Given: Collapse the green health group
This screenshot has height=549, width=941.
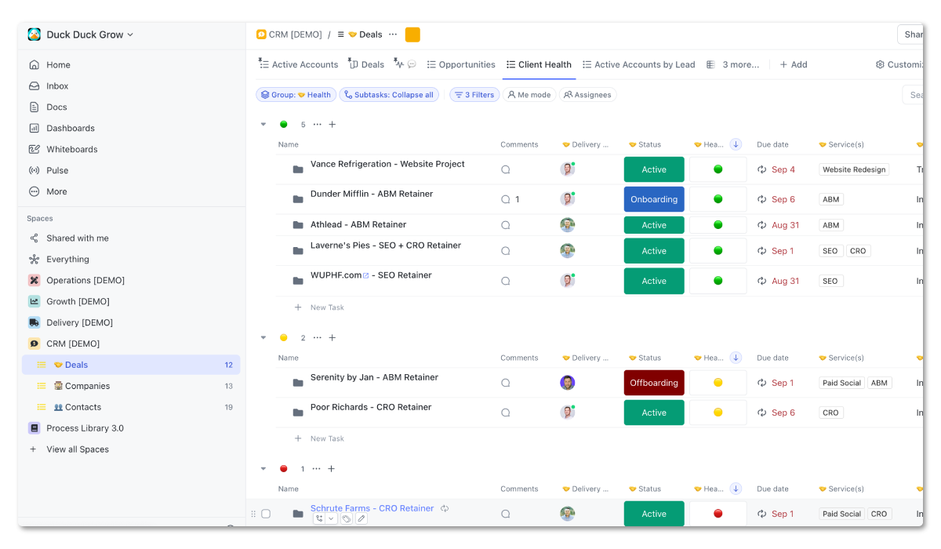Looking at the screenshot, I should (263, 124).
